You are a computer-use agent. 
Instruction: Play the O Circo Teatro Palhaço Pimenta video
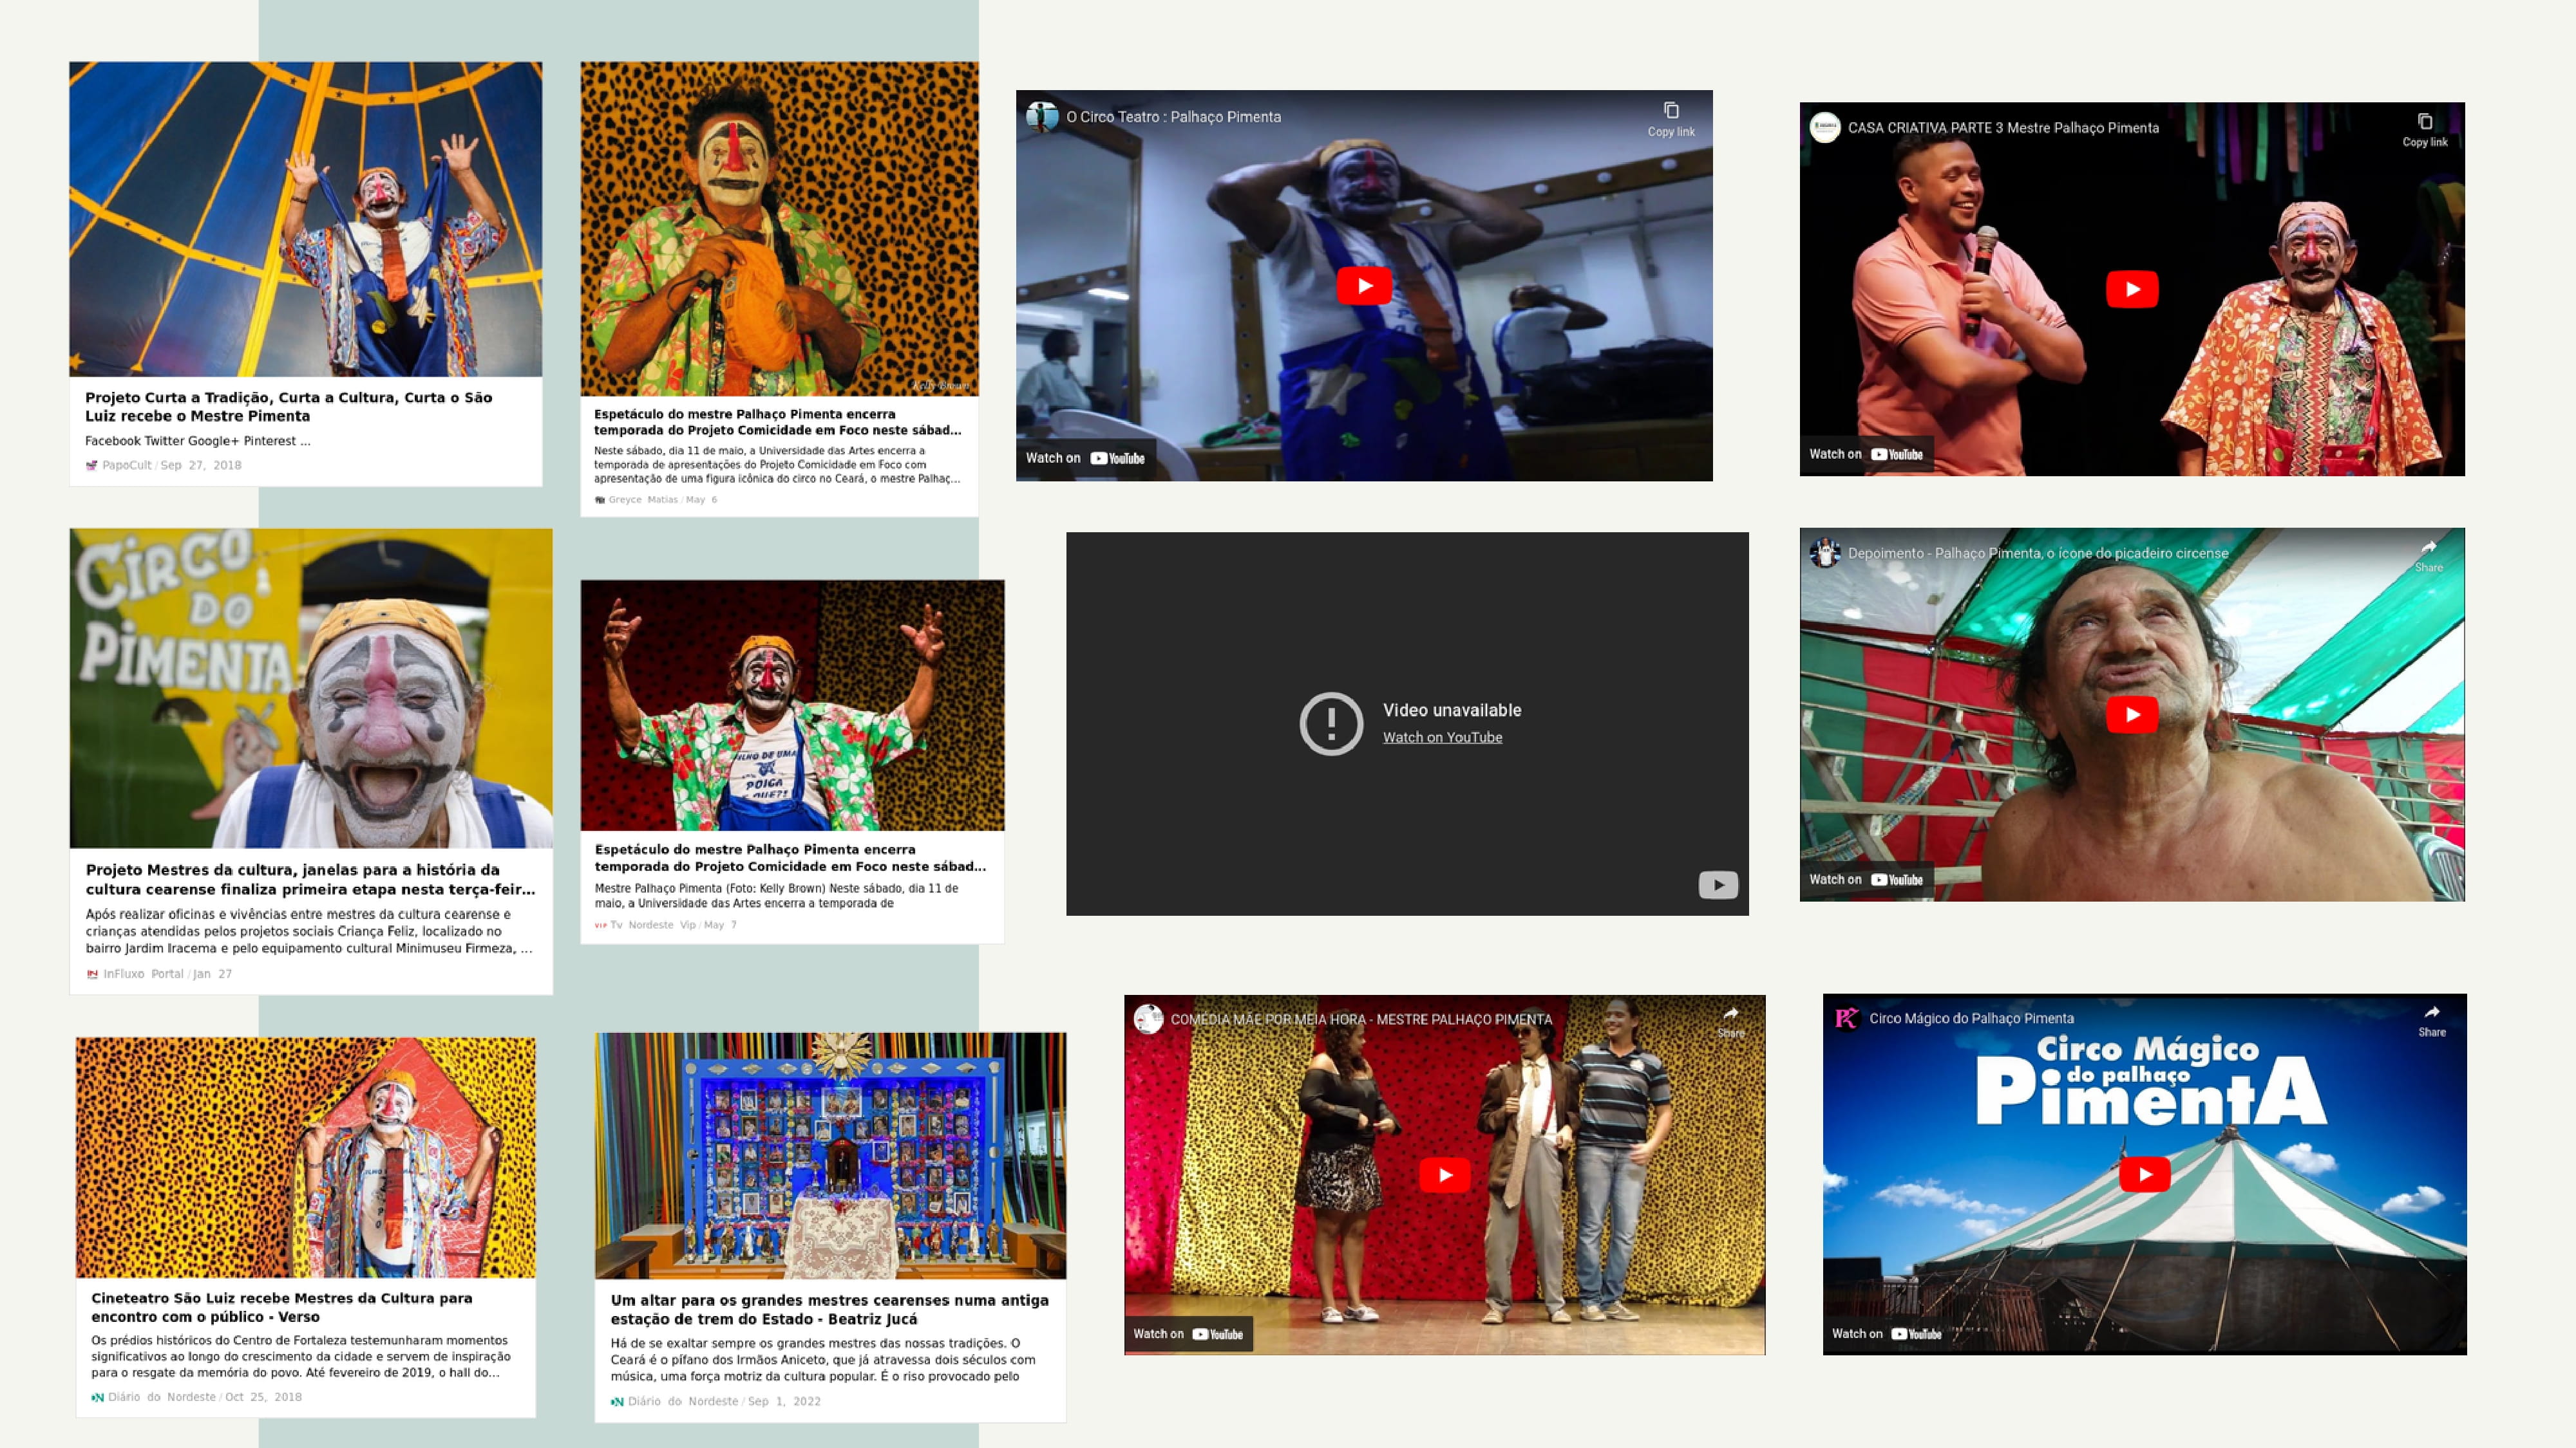click(x=1364, y=286)
